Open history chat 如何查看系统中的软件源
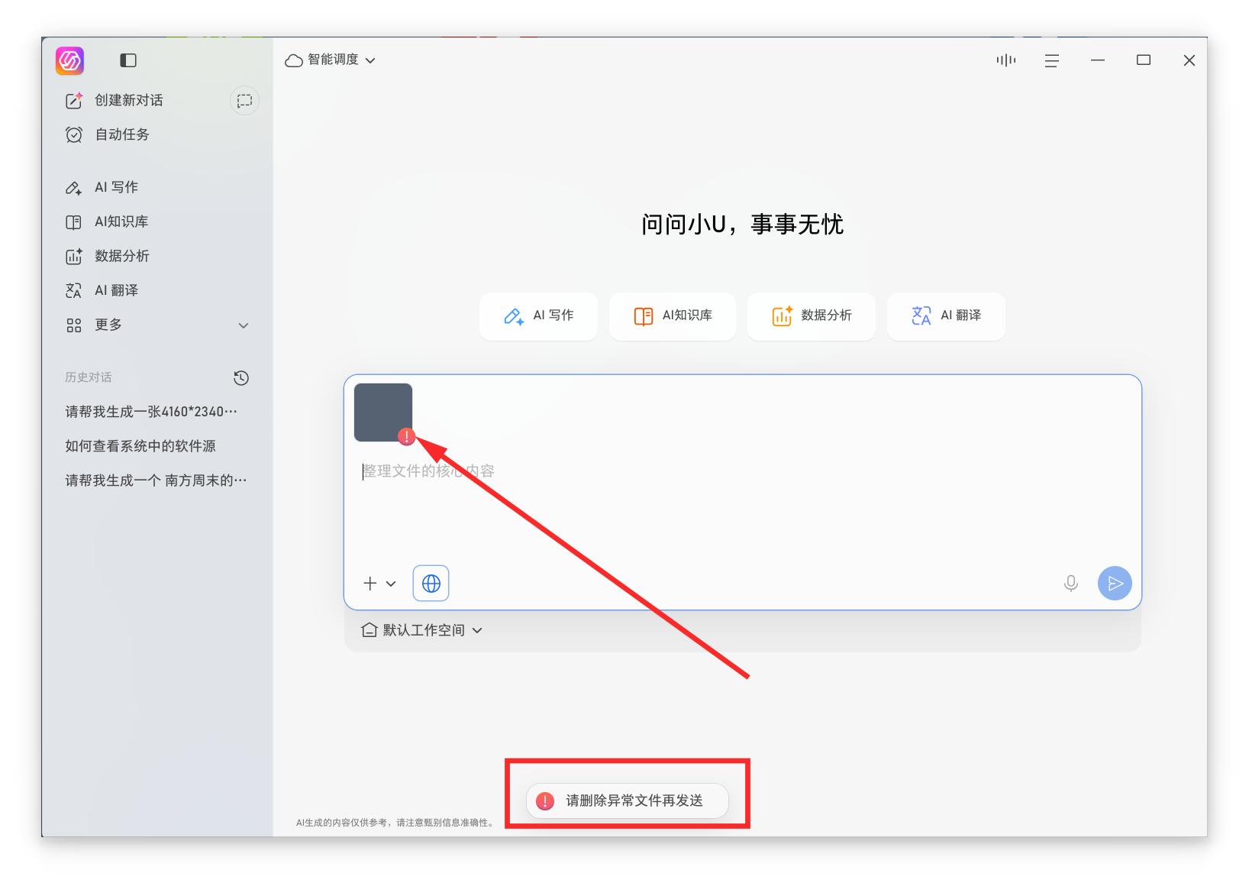This screenshot has width=1249, height=883. tap(140, 446)
